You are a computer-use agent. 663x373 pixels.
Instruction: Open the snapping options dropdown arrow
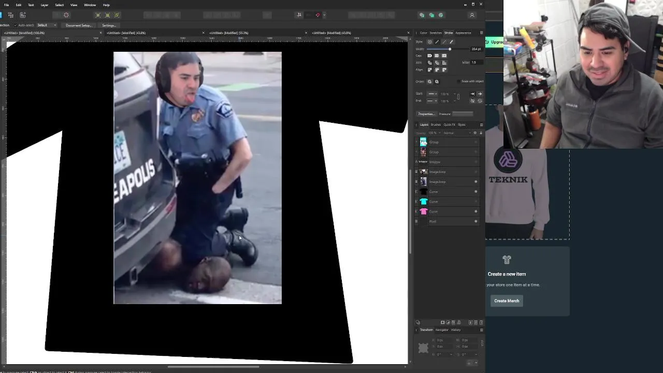pos(325,15)
